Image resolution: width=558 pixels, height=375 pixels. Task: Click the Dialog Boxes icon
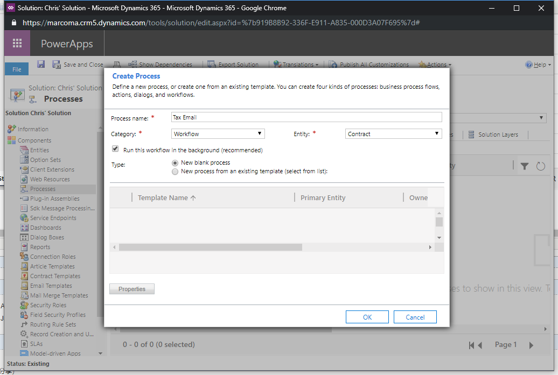pos(24,237)
